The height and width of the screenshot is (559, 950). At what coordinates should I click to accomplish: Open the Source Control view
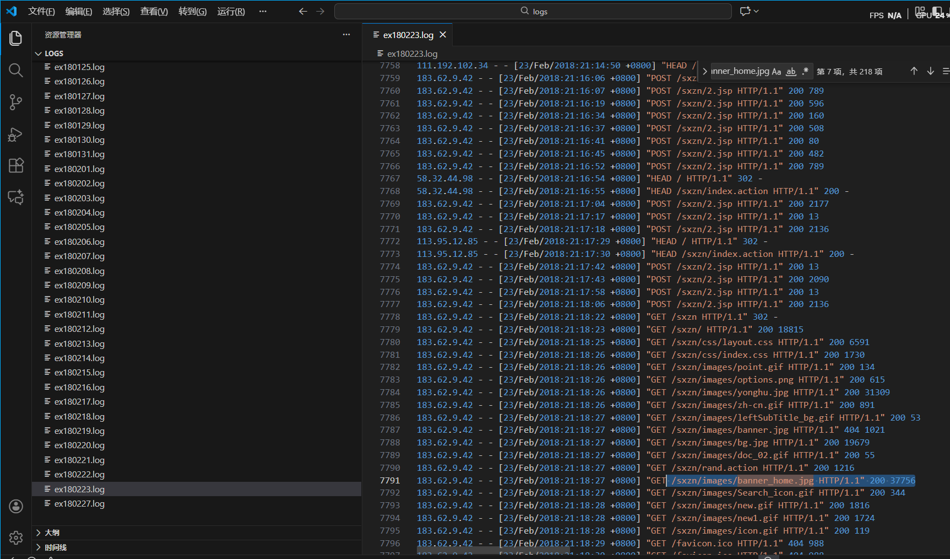(x=16, y=102)
